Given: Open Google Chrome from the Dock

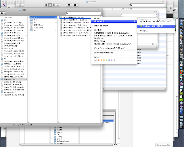Looking at the screenshot, I should pyautogui.click(x=181, y=74).
